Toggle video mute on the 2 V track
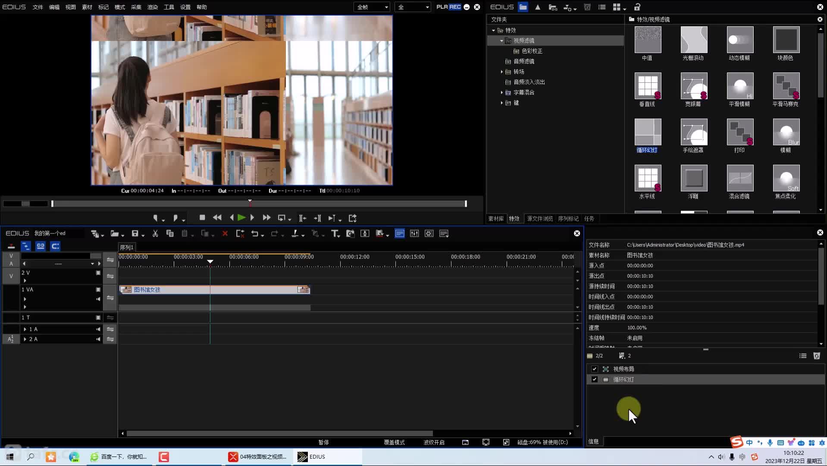The image size is (827, 466). coord(98,273)
